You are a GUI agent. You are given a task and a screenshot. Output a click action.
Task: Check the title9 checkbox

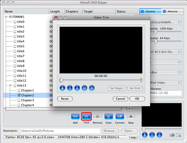point(15,66)
